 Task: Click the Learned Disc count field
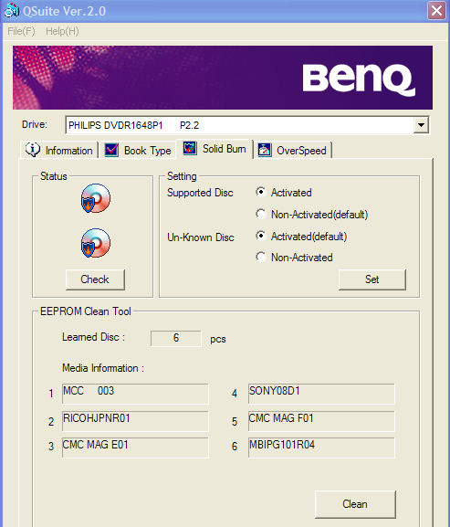click(176, 338)
